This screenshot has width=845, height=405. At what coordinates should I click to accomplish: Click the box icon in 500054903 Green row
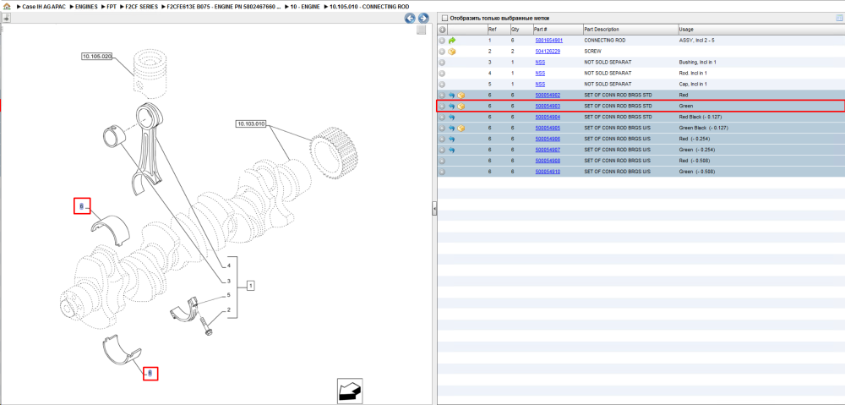point(461,107)
